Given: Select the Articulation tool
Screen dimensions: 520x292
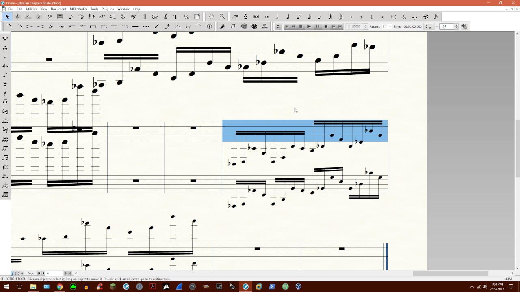Looking at the screenshot, I should (123, 17).
